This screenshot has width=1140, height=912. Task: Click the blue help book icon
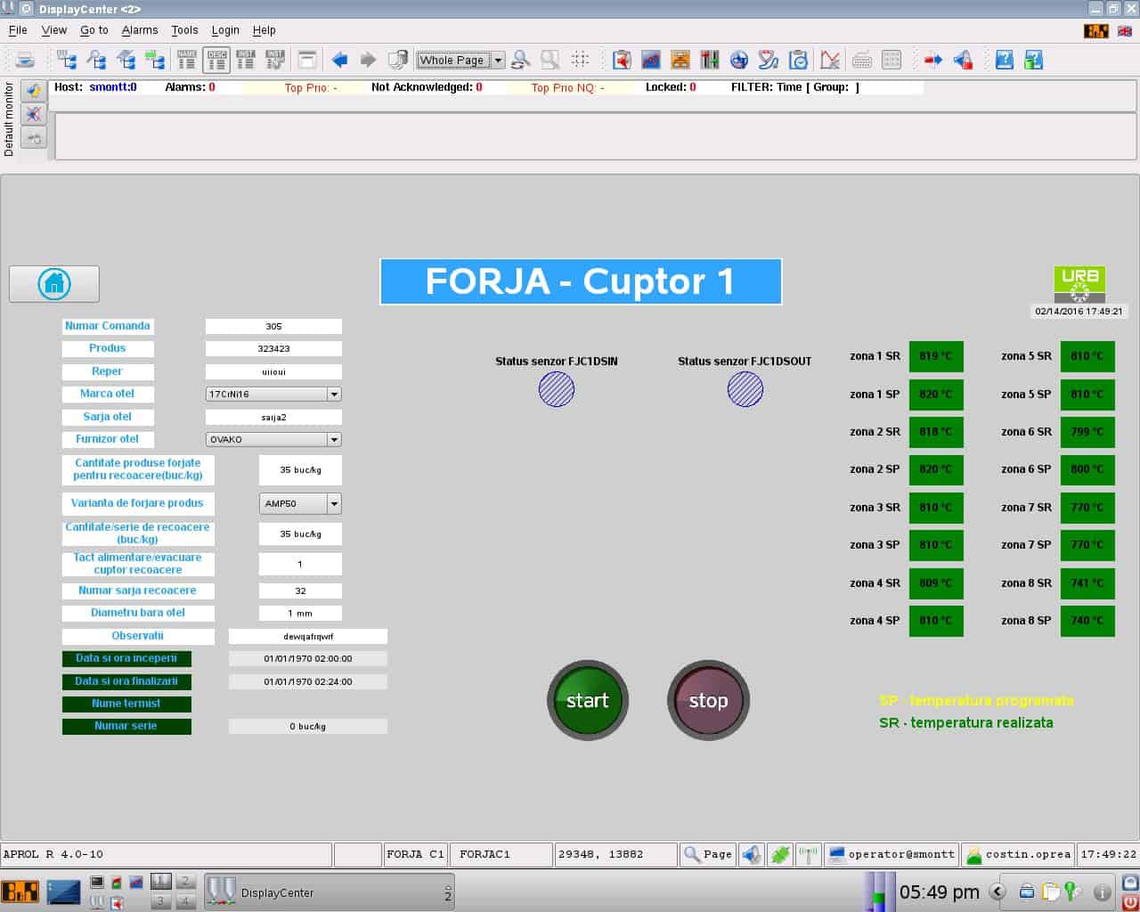(x=1004, y=60)
